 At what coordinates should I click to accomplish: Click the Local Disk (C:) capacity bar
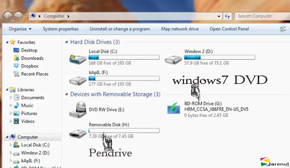[124, 58]
